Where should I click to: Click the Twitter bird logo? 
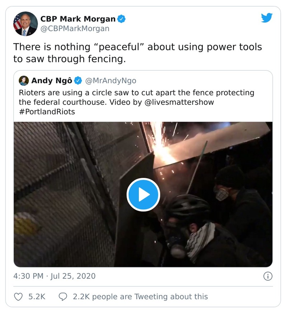coord(267,18)
